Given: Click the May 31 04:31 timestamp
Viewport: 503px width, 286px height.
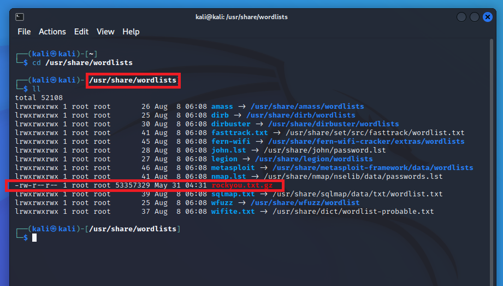Looking at the screenshot, I should tap(181, 185).
